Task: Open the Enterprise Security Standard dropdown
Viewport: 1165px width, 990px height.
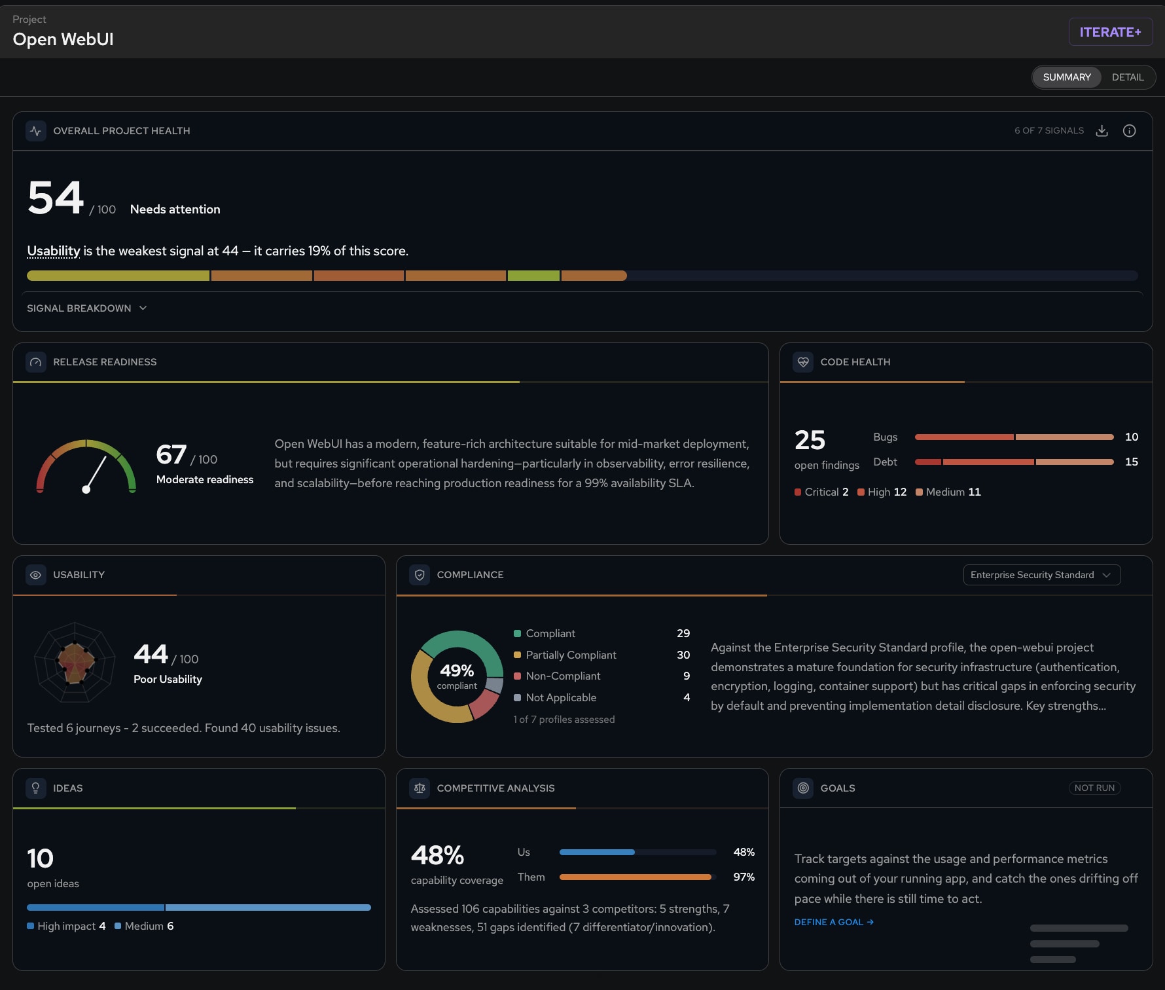Action: (x=1042, y=575)
